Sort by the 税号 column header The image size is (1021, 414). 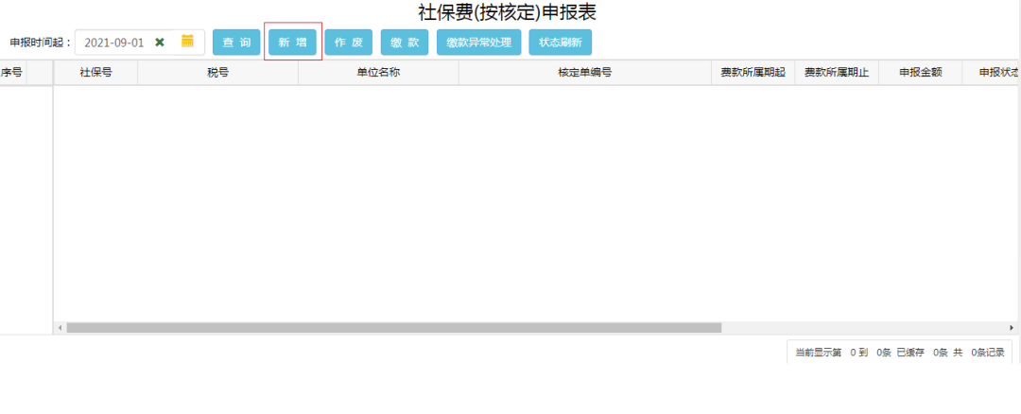pos(218,72)
